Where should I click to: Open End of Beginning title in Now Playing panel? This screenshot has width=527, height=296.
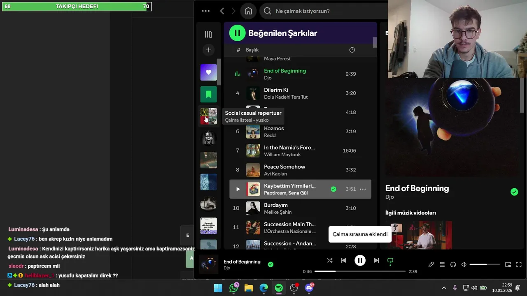417,188
